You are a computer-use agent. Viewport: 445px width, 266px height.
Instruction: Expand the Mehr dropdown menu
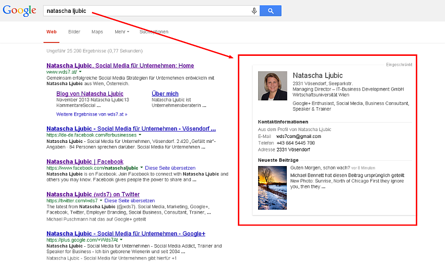[x=122, y=32]
